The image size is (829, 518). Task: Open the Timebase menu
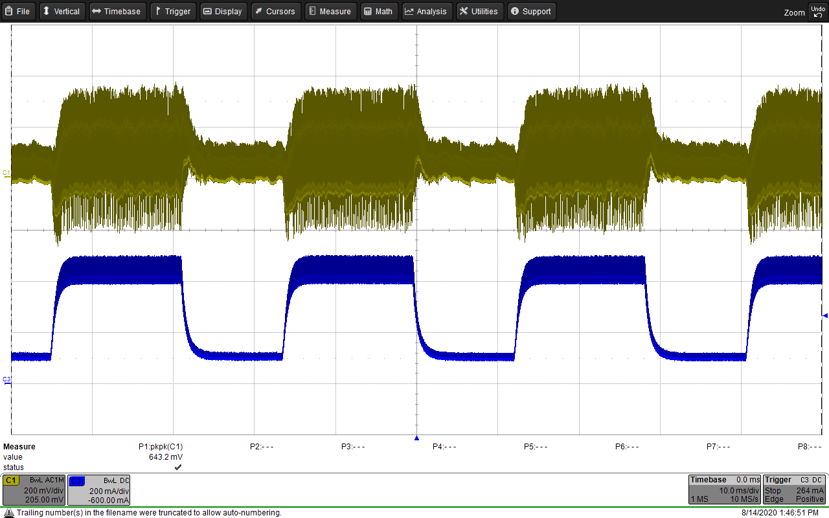(117, 11)
